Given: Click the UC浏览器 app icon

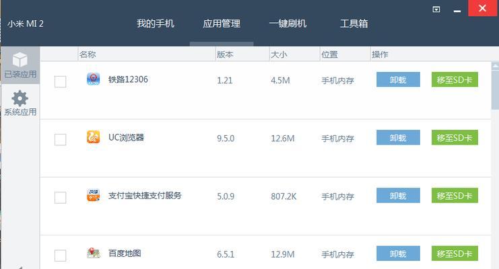Looking at the screenshot, I should click(x=93, y=137).
